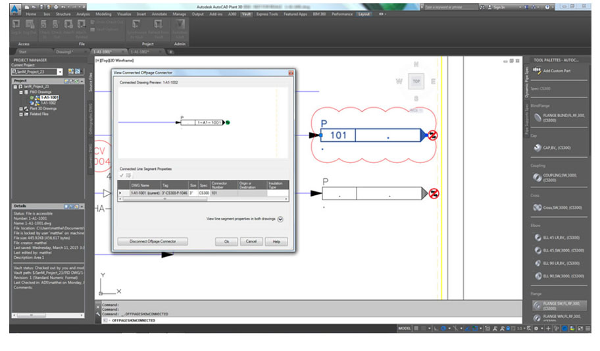Select FLANGE SW FL RF 300 palette tool
Image resolution: width=600 pixels, height=351 pixels.
(x=559, y=306)
